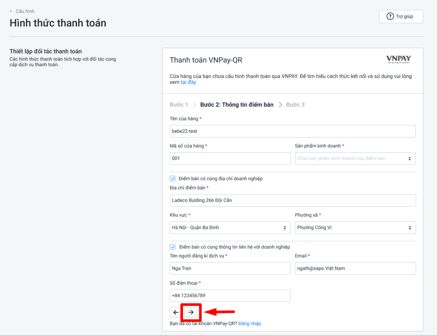Toggle 'Điểm bán có cùng địa chỉ doanh nghiệp' checkbox
437x335 pixels.
tap(173, 179)
